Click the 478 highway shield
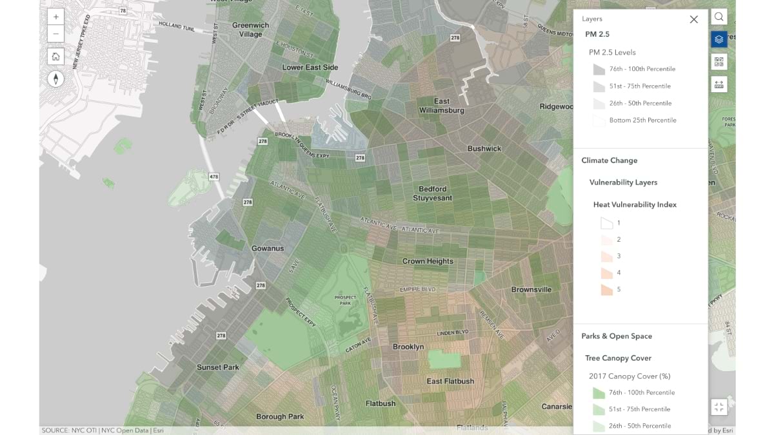This screenshot has width=774, height=435. (214, 175)
